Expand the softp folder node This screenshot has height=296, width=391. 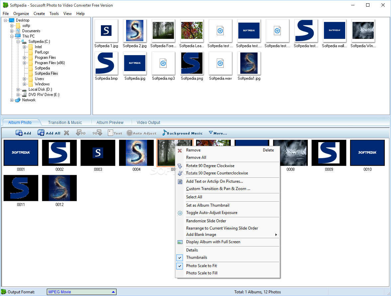tap(12, 26)
